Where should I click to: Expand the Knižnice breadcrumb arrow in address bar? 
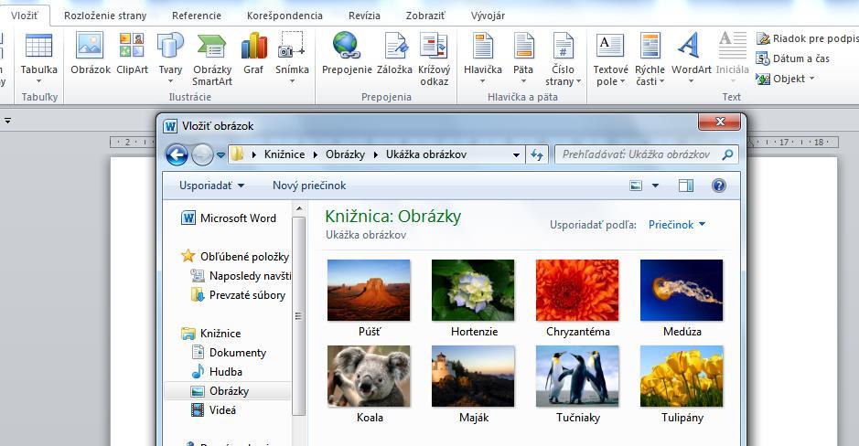[x=315, y=154]
